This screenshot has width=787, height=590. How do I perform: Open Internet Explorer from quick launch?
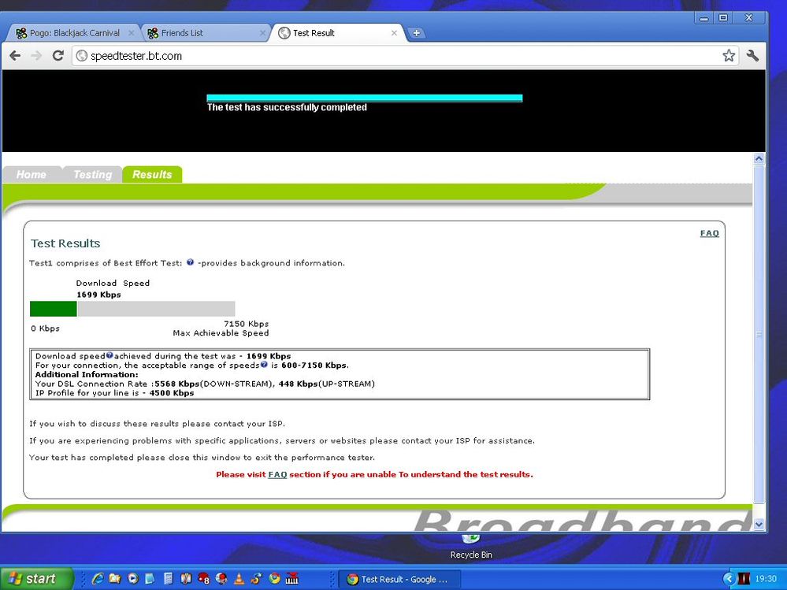pos(98,578)
